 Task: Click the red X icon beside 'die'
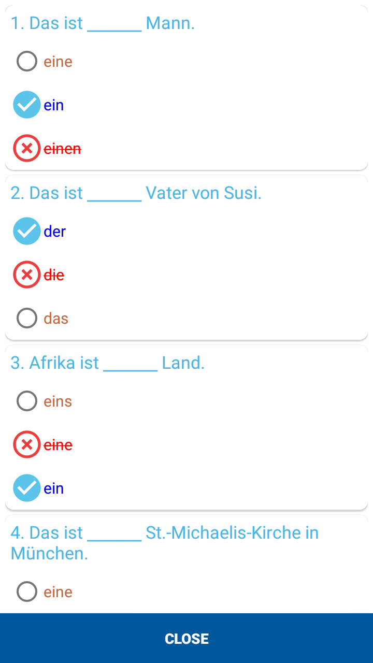(x=27, y=275)
